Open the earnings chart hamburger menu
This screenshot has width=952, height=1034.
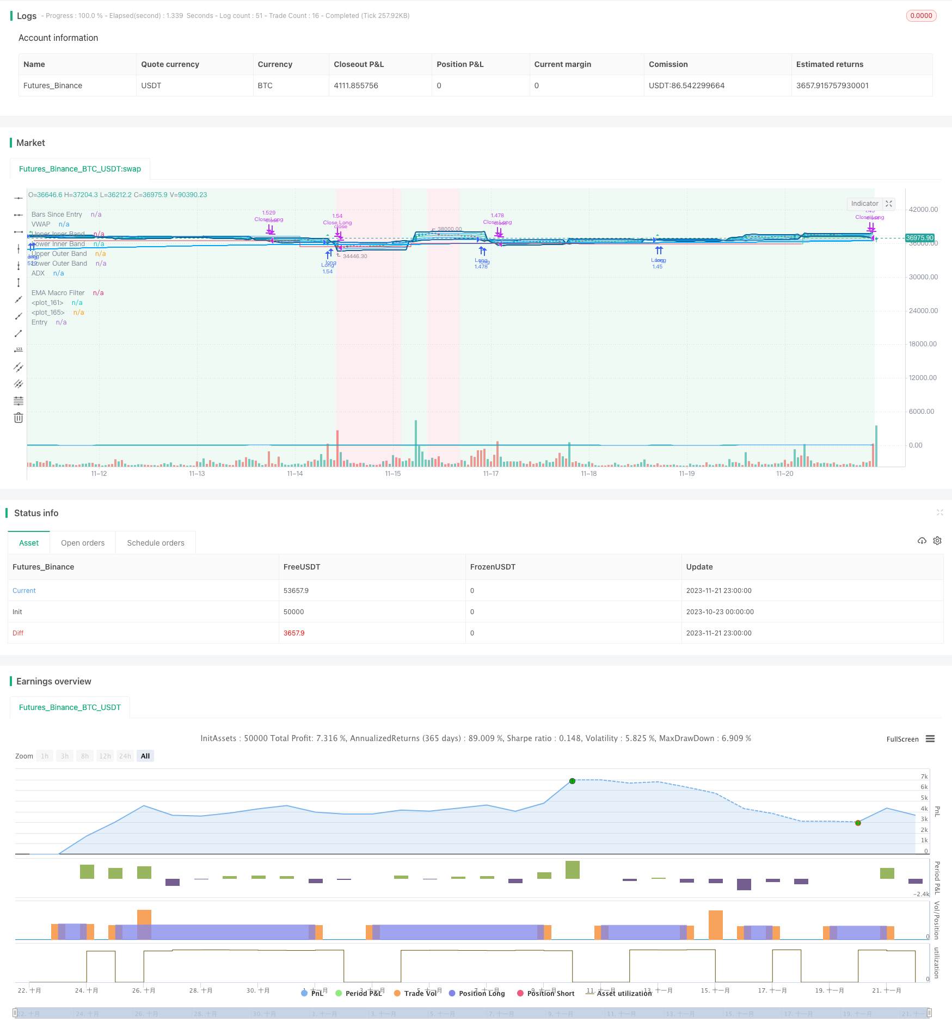click(x=930, y=739)
